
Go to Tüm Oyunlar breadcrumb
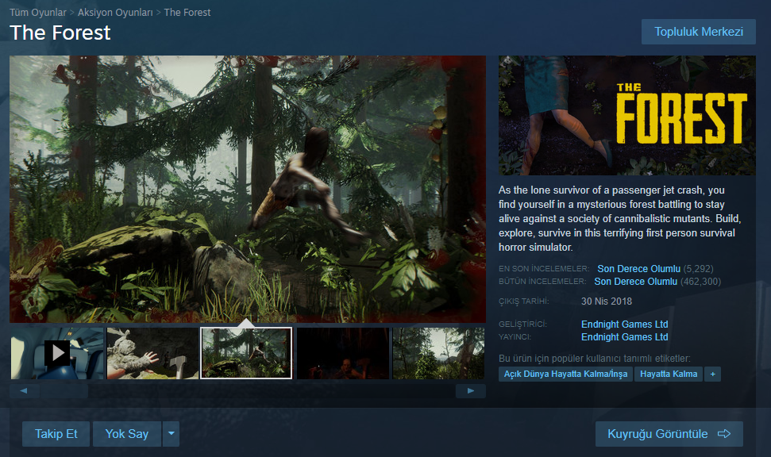pos(37,13)
